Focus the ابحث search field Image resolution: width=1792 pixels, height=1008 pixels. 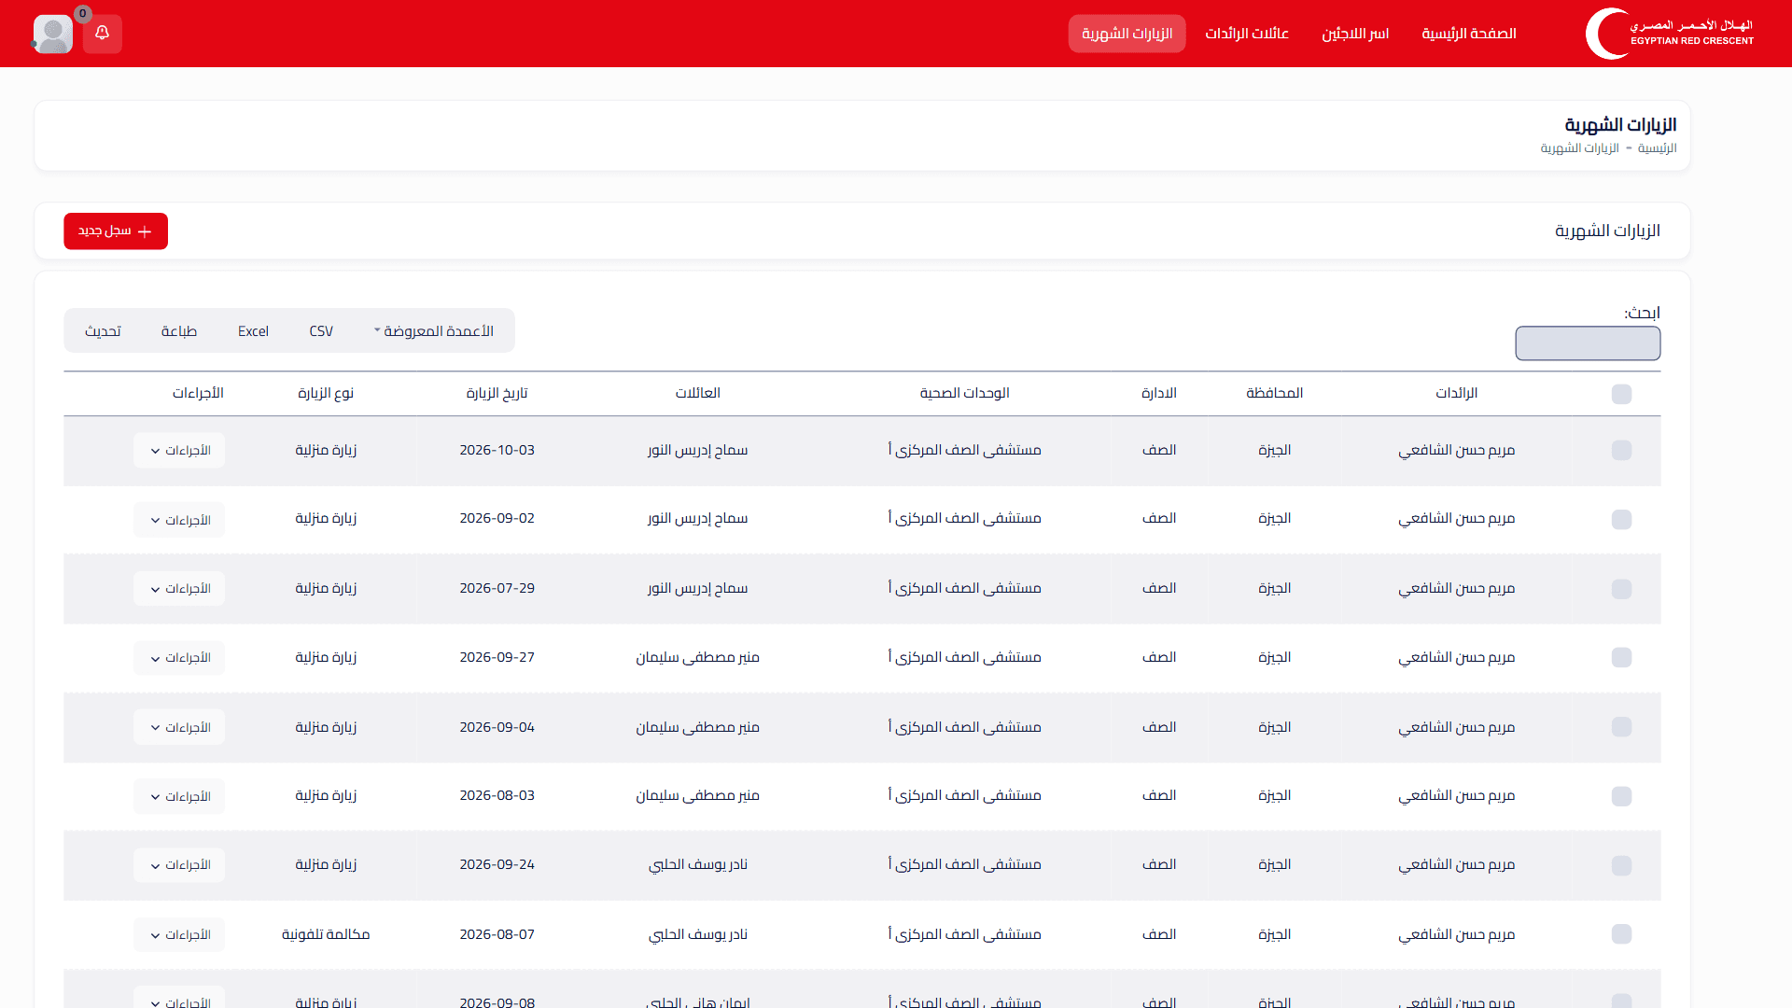click(x=1588, y=343)
